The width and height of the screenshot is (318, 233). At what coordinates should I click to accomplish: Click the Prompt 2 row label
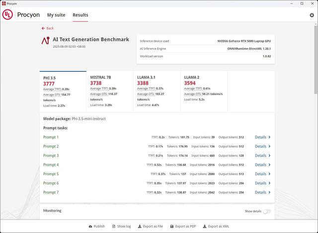coord(51,146)
